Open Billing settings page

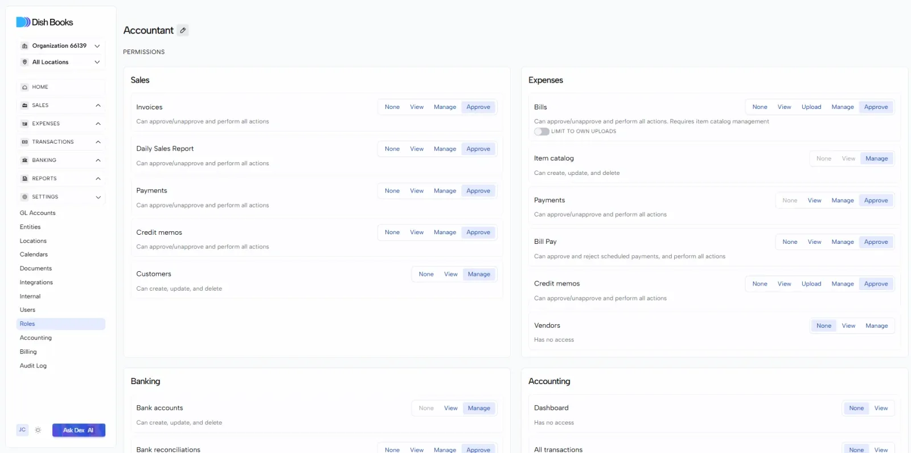[28, 352]
